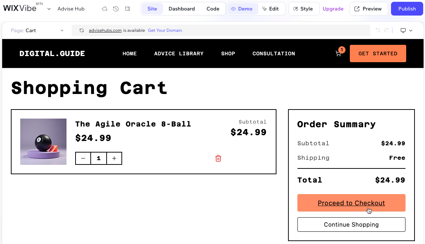The image size is (425, 244).
Task: Click the redo arrow icon
Action: coord(386,30)
